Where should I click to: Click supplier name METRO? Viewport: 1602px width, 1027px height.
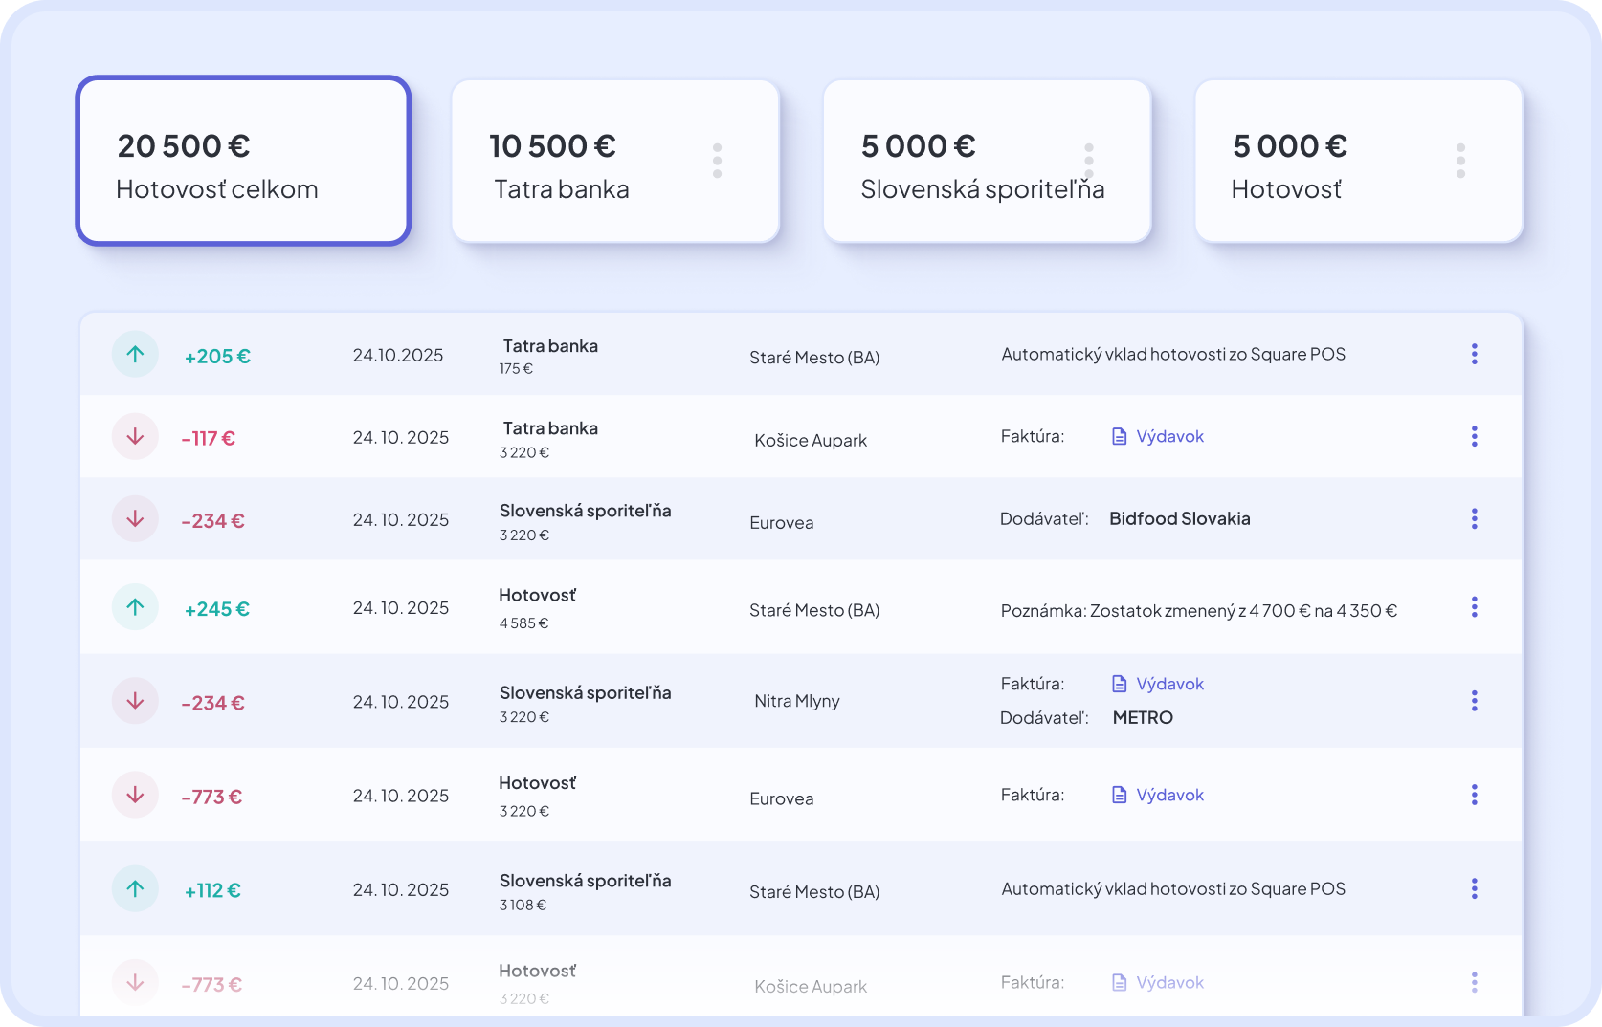pos(1143,718)
